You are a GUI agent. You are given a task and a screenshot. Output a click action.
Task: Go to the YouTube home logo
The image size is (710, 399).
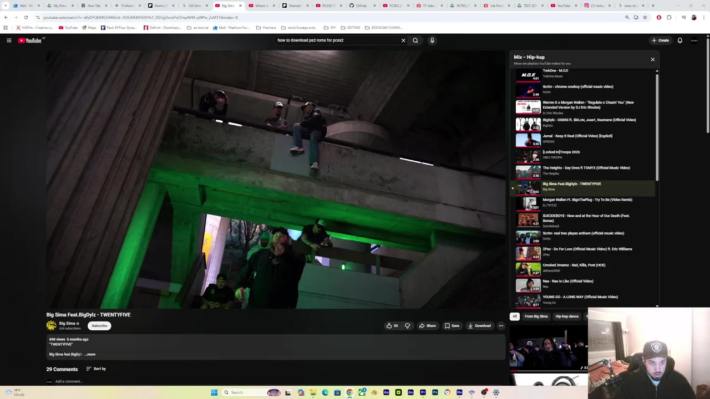(x=29, y=40)
